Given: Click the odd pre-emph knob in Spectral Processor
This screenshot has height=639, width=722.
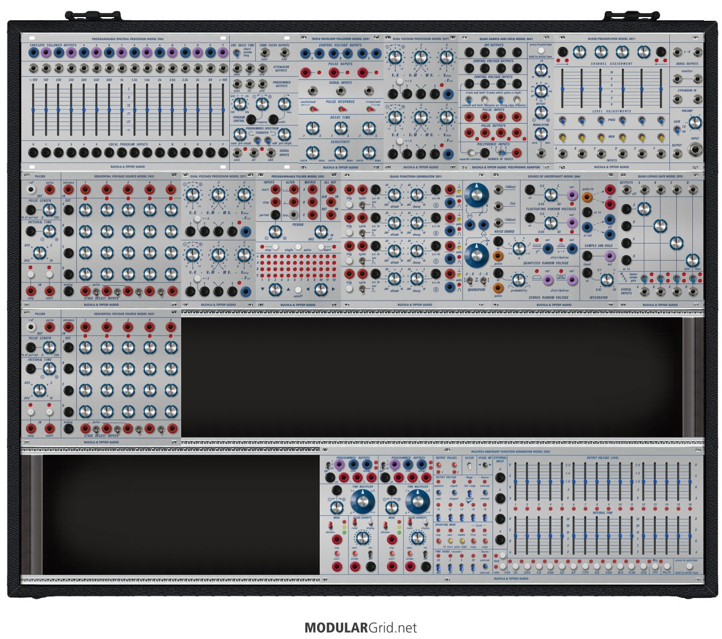Looking at the screenshot, I should coord(285,134).
